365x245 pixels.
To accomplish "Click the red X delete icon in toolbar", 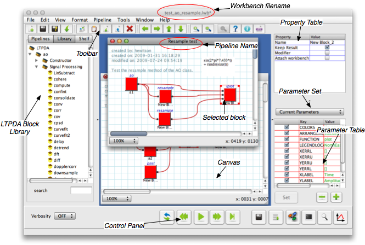I will tap(130, 29).
